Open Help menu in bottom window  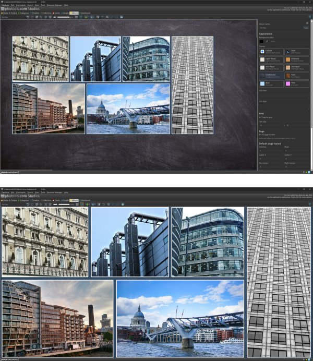point(66,192)
